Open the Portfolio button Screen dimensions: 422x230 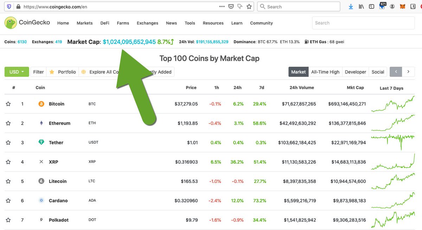(x=63, y=72)
